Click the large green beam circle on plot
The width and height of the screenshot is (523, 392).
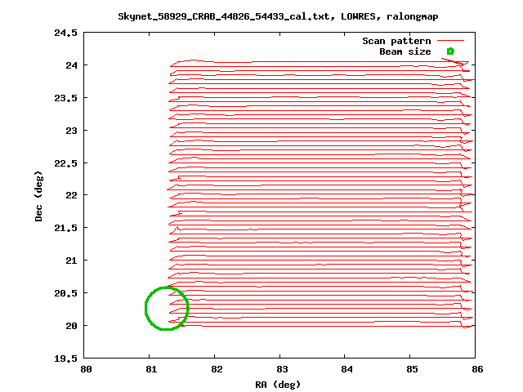tap(167, 309)
